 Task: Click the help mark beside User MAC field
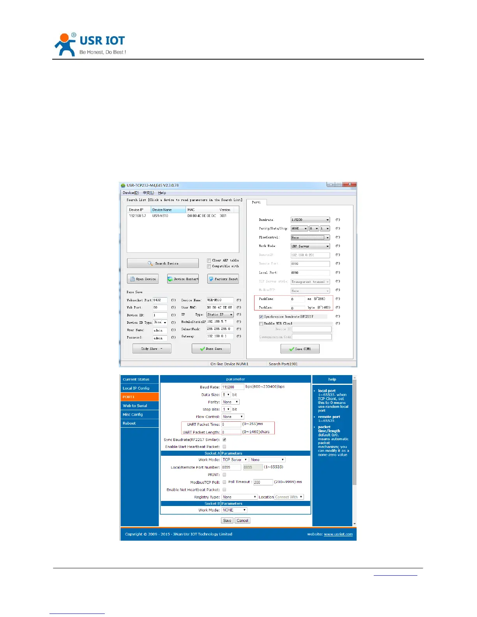tap(239, 307)
